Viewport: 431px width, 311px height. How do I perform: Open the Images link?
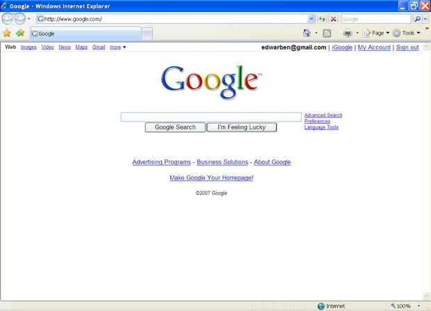pos(29,47)
